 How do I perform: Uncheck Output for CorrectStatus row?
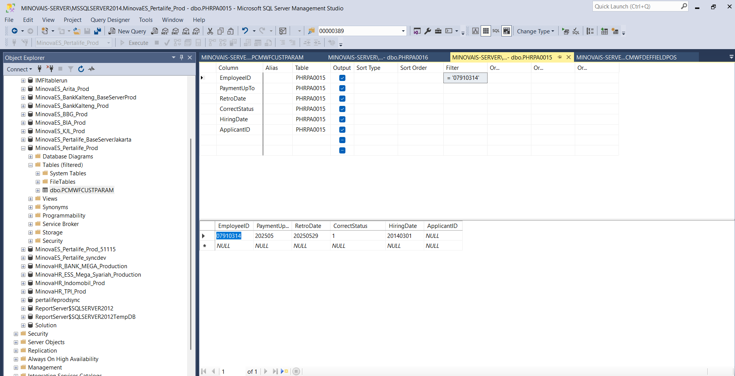pyautogui.click(x=342, y=109)
